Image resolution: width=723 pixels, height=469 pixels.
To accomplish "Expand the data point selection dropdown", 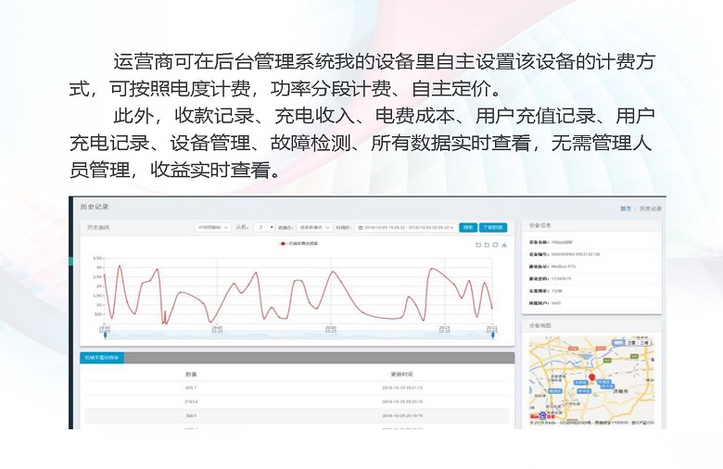I will [315, 226].
